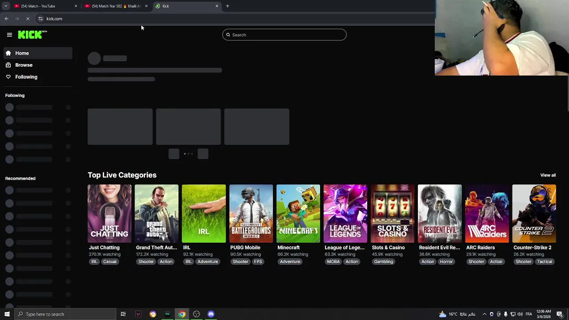The image size is (569, 320).
Task: Open the PUBG Mobile category thumbnail
Action: coord(251,213)
